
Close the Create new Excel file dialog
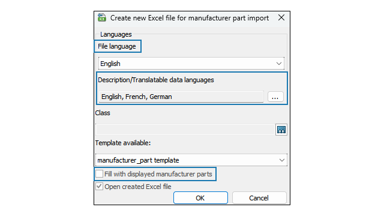(281, 17)
